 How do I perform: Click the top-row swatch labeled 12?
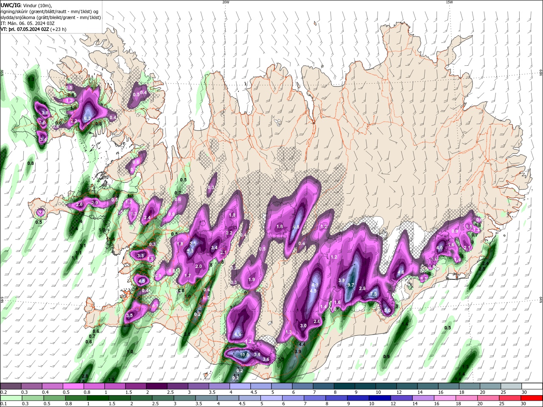pyautogui.click(x=406, y=386)
